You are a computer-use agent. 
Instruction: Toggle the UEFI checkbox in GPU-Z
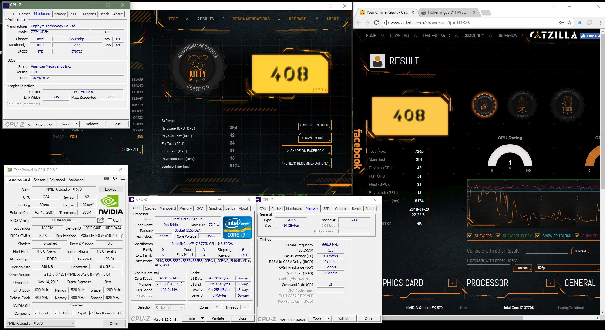tap(110, 220)
